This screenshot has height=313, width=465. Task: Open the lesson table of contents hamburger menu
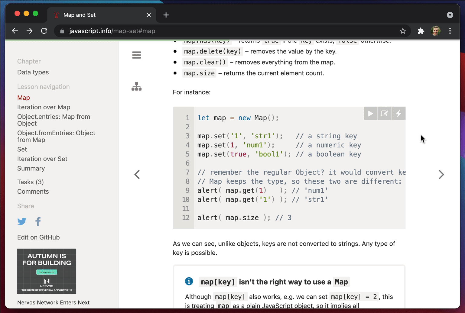[x=136, y=55]
